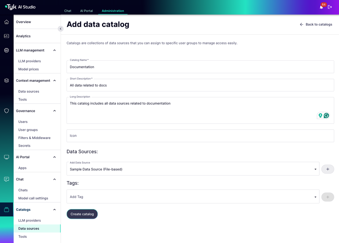This screenshot has width=339, height=243.
Task: Click the AI Portal monitor icon
Action: tap(6, 157)
